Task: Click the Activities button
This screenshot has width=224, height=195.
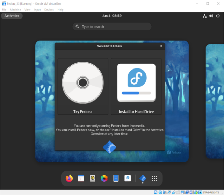Action: [12, 16]
